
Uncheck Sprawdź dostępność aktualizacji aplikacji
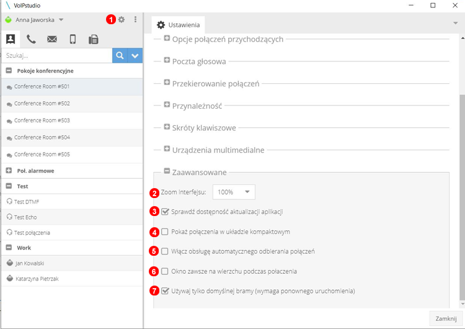pyautogui.click(x=165, y=212)
